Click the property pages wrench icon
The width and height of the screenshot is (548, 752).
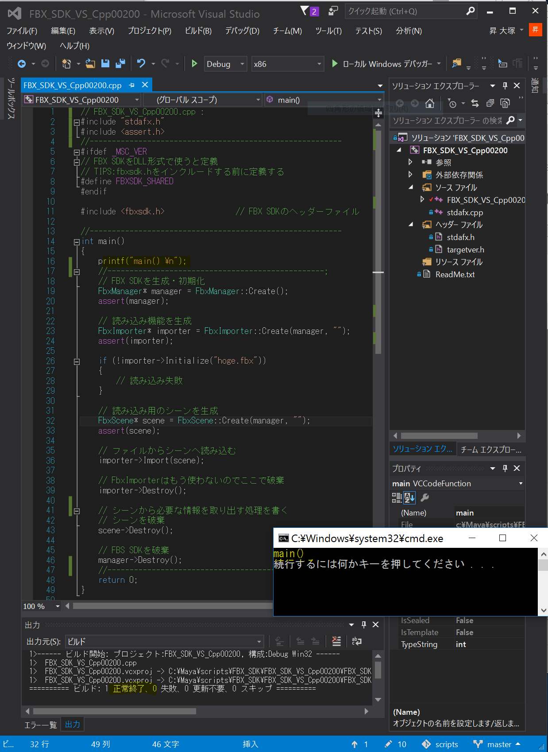pyautogui.click(x=425, y=498)
